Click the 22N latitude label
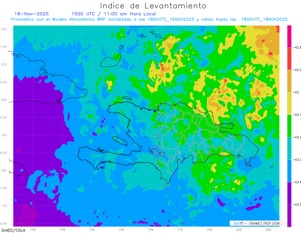 (x=4, y=29)
